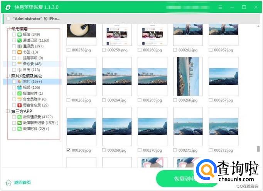Expand the 第三方APP group
Screen dimensions: 263x191
8,111
